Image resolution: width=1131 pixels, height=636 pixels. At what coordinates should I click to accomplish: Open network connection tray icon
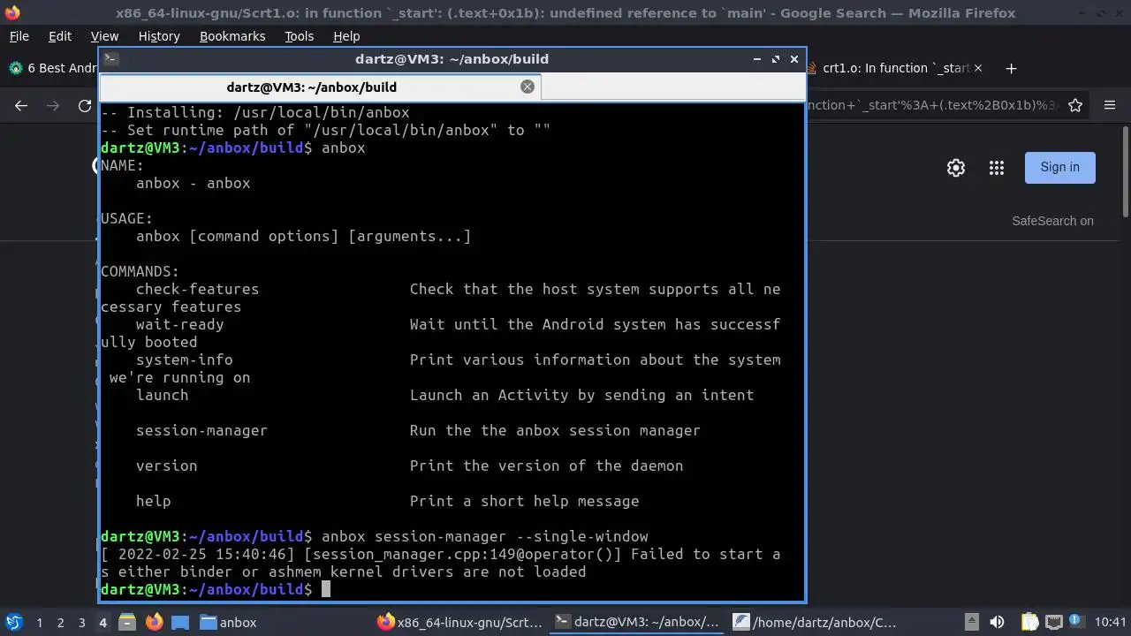pos(1052,622)
